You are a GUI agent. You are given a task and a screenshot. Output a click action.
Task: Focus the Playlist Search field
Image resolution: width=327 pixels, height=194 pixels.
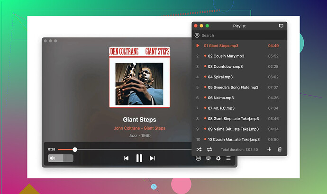point(239,35)
